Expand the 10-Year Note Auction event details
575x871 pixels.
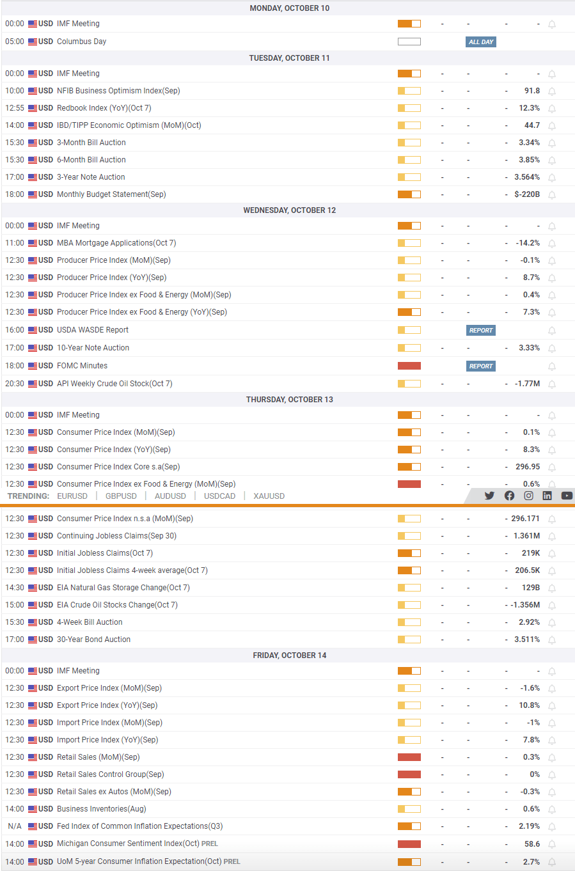coord(288,348)
